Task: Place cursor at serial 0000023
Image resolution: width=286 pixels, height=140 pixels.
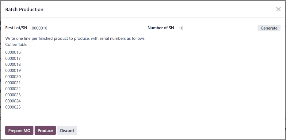Action: [13, 95]
